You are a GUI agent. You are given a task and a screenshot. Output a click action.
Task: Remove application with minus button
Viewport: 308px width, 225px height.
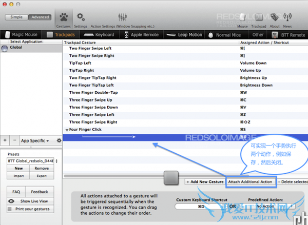point(14,140)
